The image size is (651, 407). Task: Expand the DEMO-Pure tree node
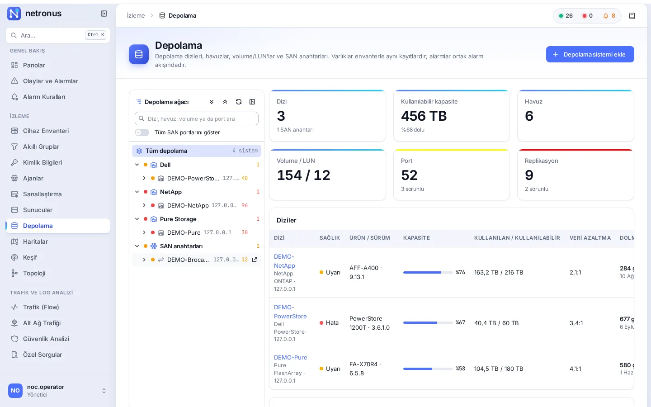(x=144, y=232)
